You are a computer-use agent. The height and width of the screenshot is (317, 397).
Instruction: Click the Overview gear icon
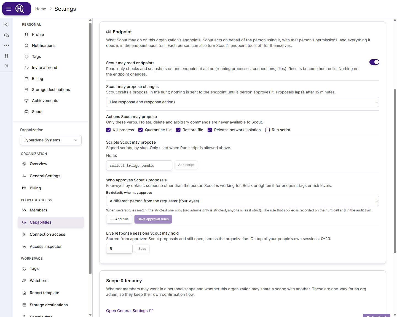(24, 164)
